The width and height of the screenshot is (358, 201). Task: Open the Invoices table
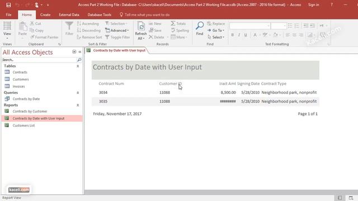click(18, 87)
